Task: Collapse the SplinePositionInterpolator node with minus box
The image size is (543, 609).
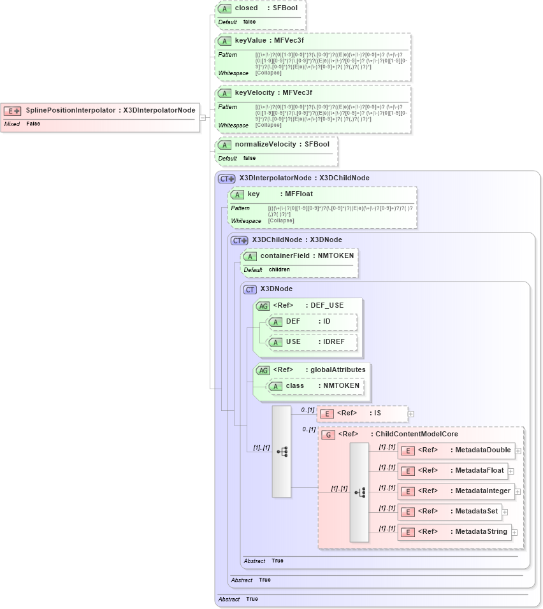Action: pos(203,118)
